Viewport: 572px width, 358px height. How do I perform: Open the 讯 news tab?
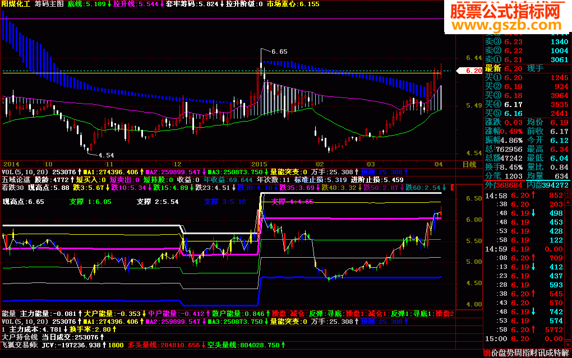click(542, 352)
